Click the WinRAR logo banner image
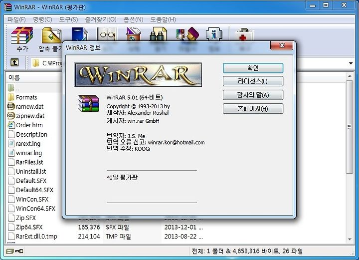This screenshot has height=260, width=359. (x=138, y=75)
